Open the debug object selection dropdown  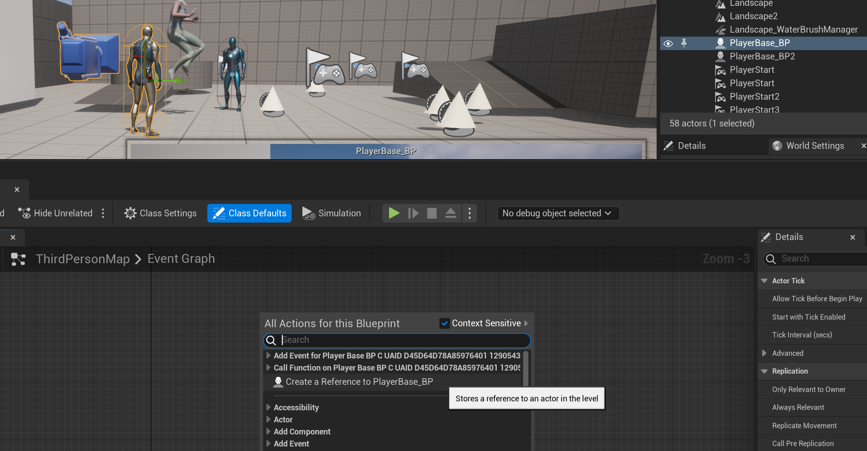(557, 213)
